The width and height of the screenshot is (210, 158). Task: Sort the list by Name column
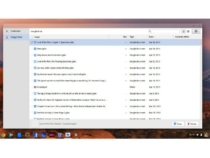(x=37, y=37)
